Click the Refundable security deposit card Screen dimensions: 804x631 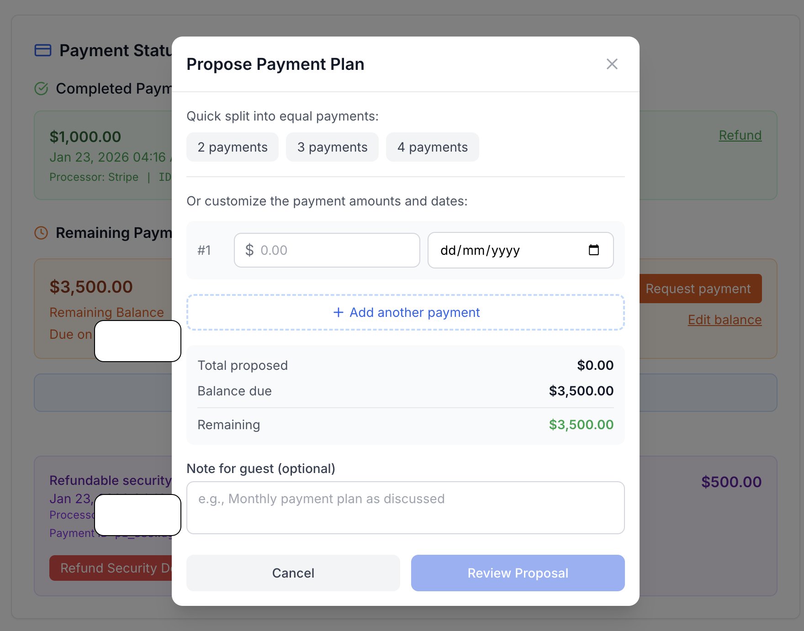point(110,480)
